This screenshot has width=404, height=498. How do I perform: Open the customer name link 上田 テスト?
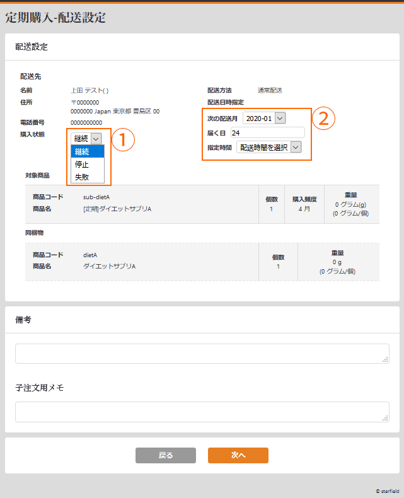click(89, 91)
